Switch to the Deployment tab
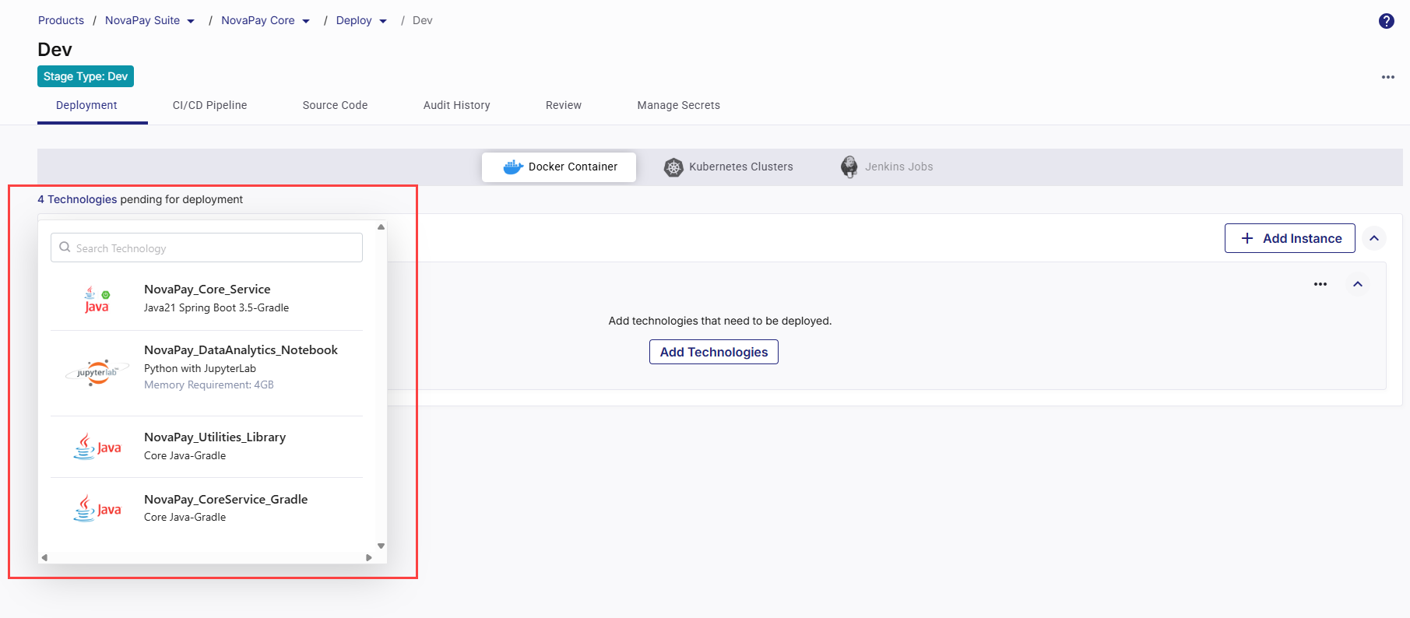 [x=86, y=105]
